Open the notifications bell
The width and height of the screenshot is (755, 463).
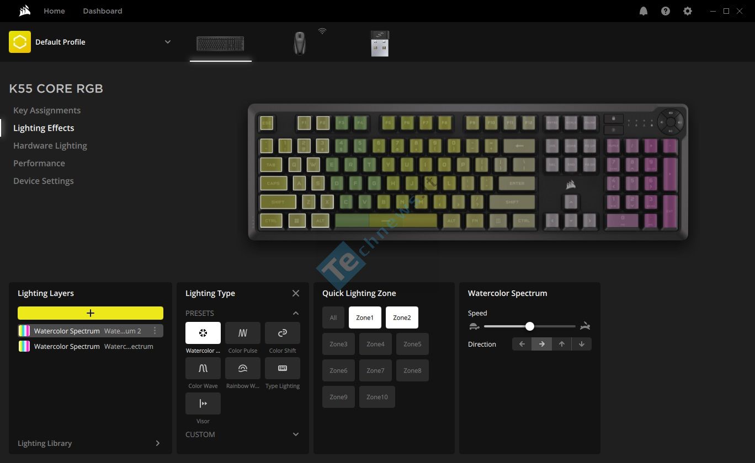click(x=644, y=11)
